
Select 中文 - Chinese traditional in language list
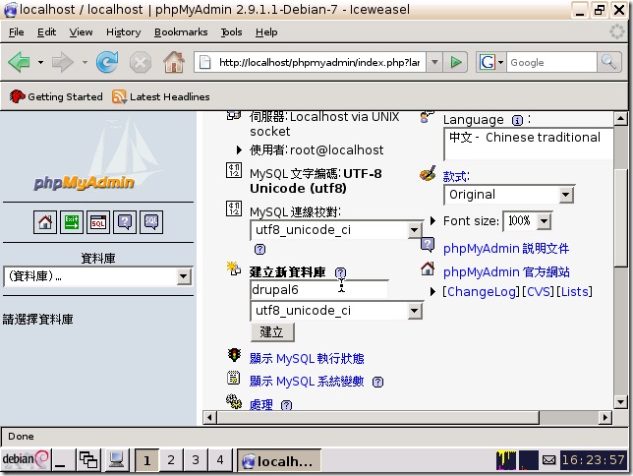tap(525, 138)
